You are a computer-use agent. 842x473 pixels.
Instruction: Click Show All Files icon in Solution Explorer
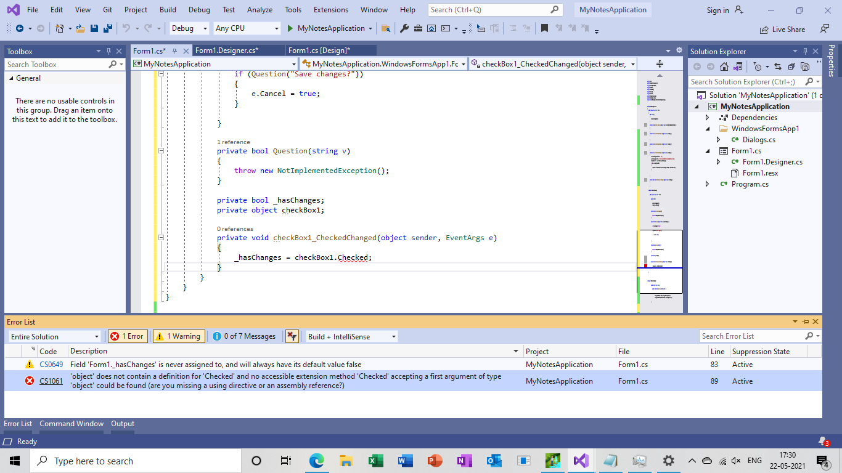click(x=805, y=67)
